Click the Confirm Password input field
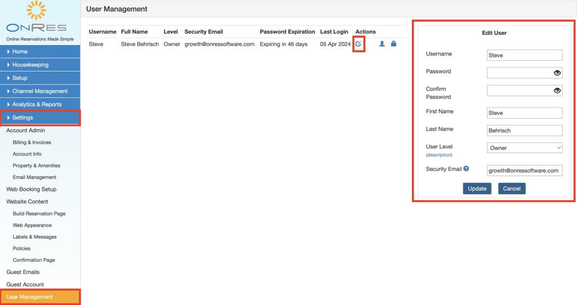Screen dimensions: 577x305 click(525, 91)
